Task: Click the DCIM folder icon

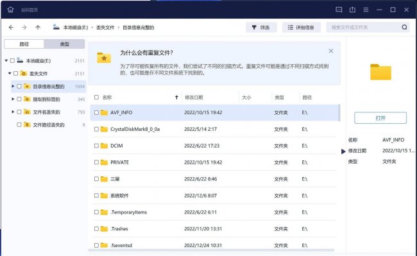Action: pyautogui.click(x=104, y=146)
